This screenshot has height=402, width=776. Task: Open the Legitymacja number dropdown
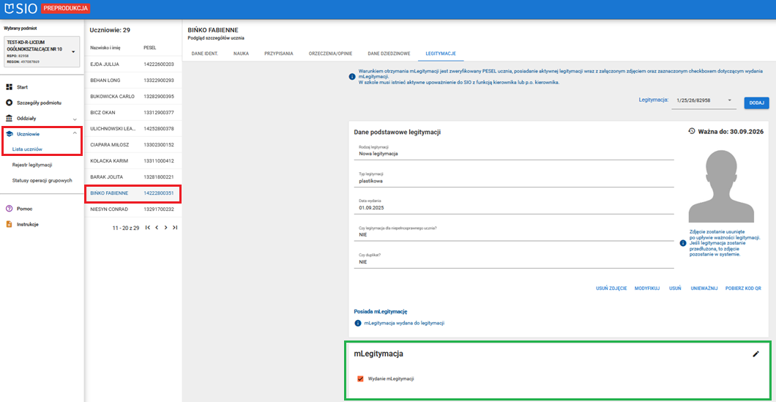coord(729,100)
